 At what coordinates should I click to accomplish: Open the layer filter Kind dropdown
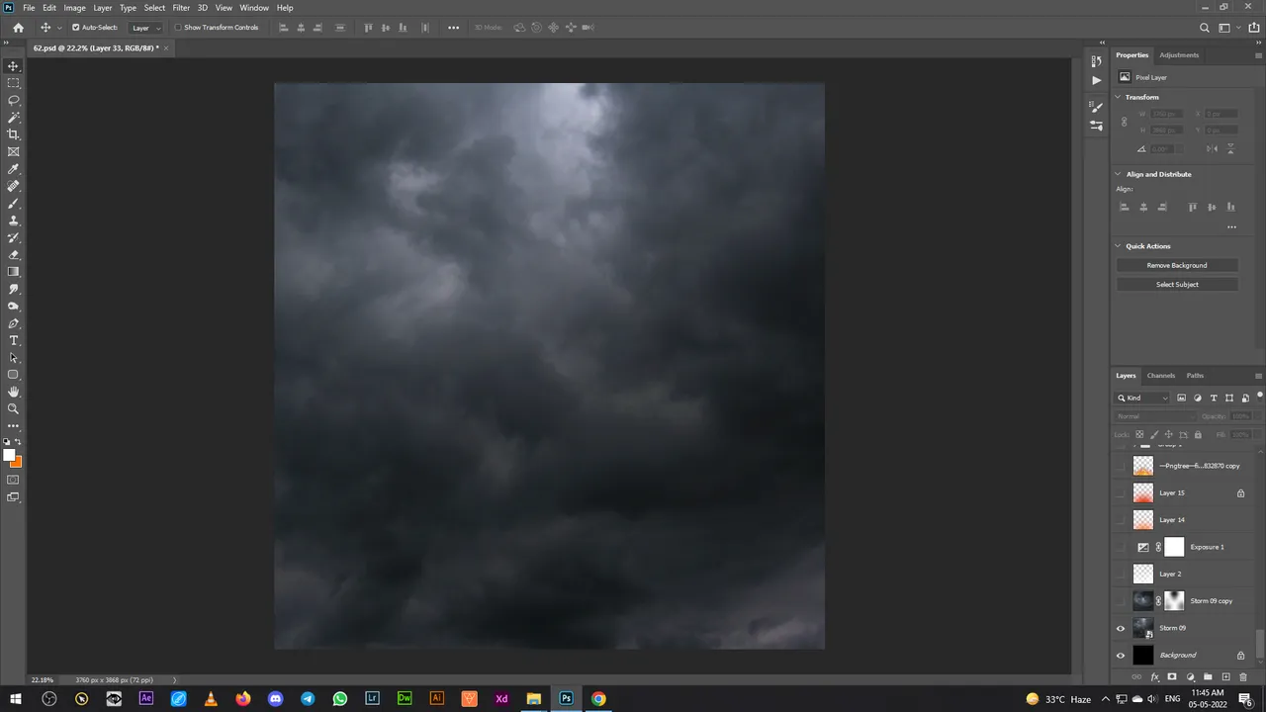[x=1143, y=398]
